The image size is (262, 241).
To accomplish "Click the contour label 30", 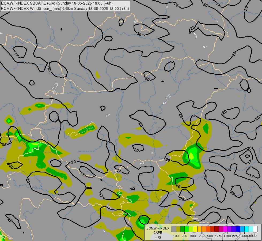I will click(139, 34).
